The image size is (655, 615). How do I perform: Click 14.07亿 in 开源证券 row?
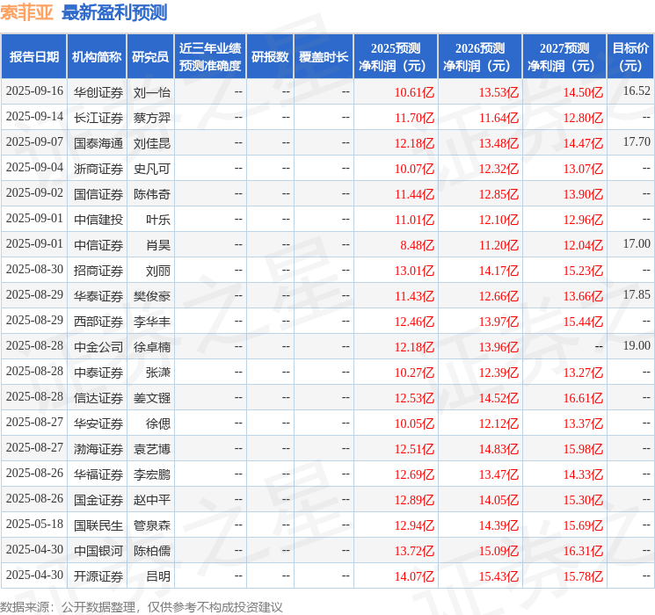click(x=414, y=576)
